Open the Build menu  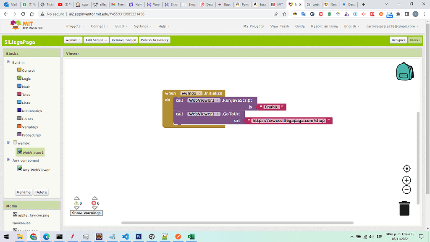click(x=121, y=26)
